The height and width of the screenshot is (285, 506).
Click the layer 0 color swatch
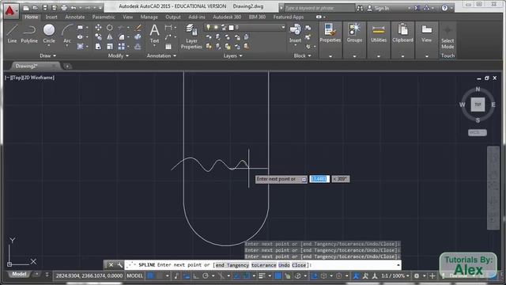231,28
